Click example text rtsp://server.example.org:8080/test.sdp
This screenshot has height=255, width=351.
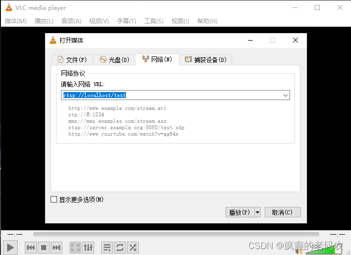coord(126,128)
